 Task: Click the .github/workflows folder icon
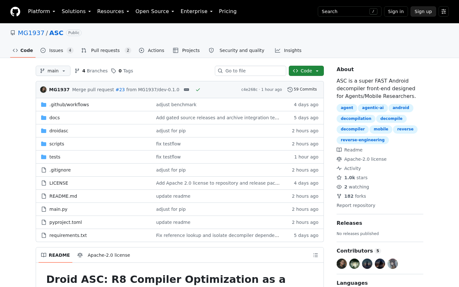(x=44, y=105)
